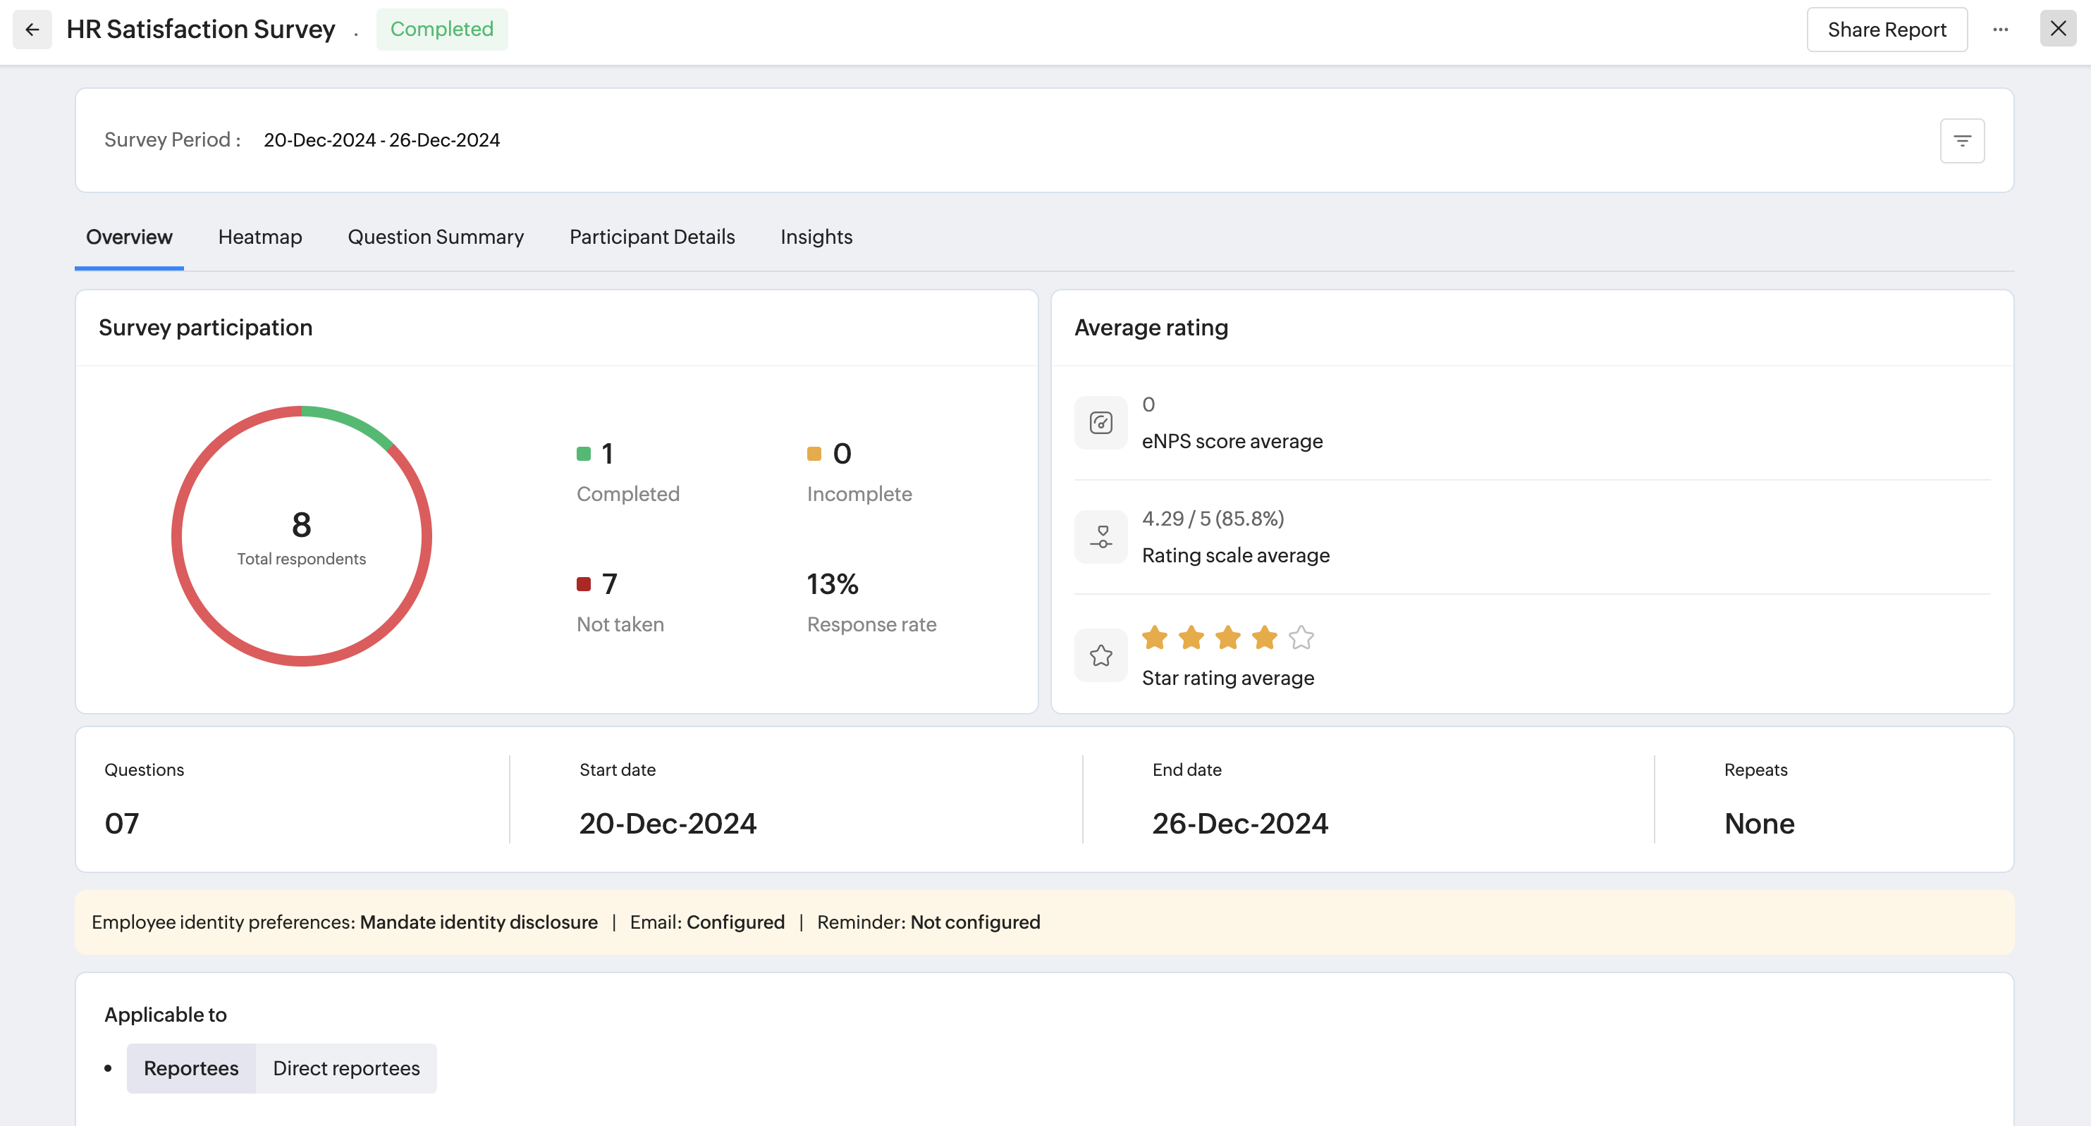2091x1126 pixels.
Task: Open the filter icon button
Action: pos(1961,141)
